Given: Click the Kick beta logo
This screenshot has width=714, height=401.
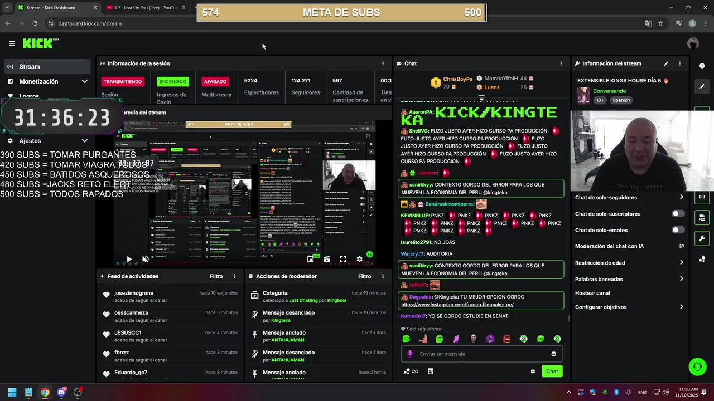Looking at the screenshot, I should [x=41, y=43].
